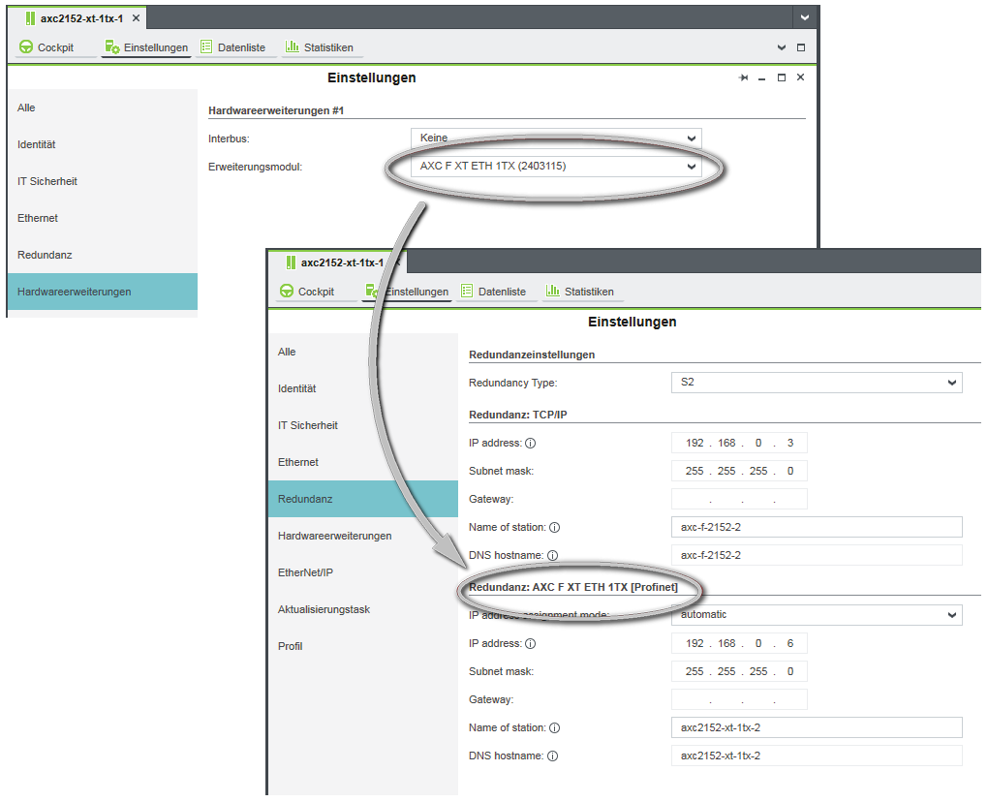Close the axc2152-xt-1tx-1 tab in the upper window

point(136,18)
